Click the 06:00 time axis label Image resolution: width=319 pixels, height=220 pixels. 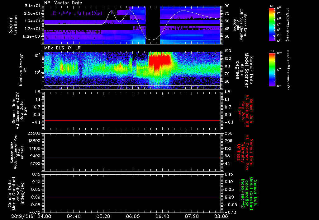pos(133,216)
